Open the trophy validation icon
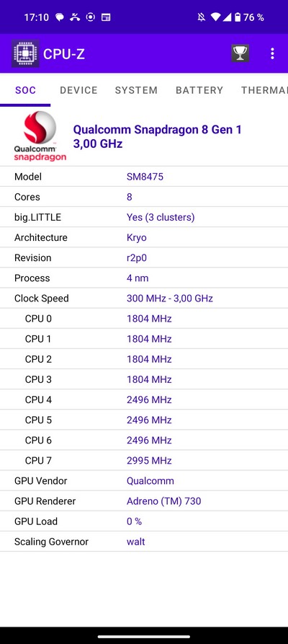 (240, 53)
